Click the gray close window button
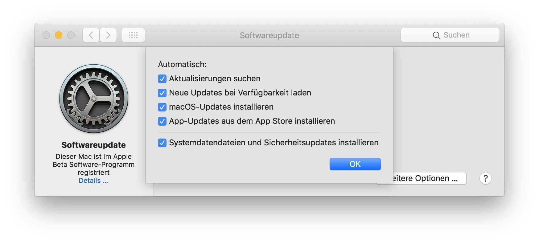Screen dimensions: 539x242 click(x=46, y=35)
